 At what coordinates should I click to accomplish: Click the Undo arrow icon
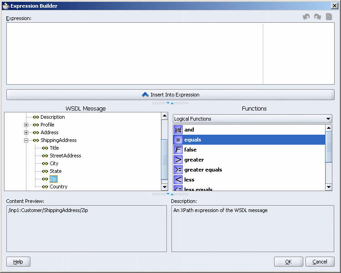click(306, 16)
